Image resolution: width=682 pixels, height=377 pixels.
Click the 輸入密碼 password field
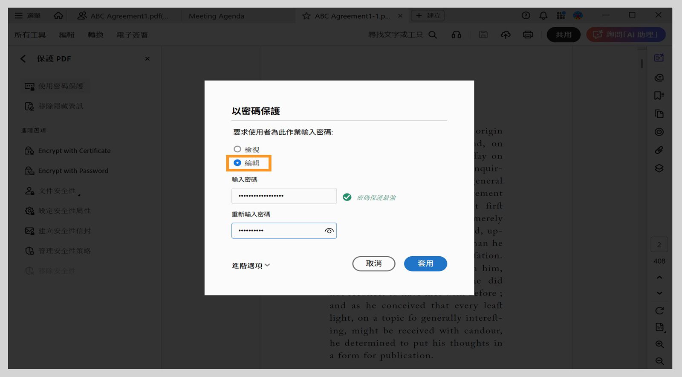coord(284,196)
